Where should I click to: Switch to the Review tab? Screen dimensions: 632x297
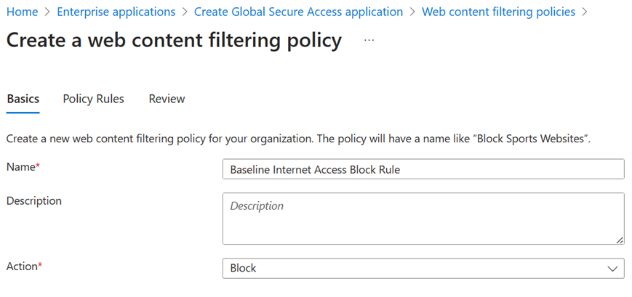coord(167,99)
